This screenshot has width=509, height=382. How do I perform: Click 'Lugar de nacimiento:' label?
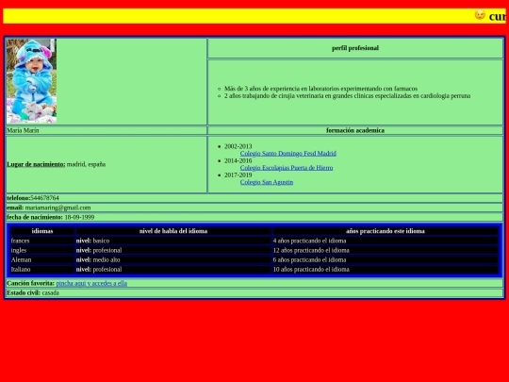36,164
